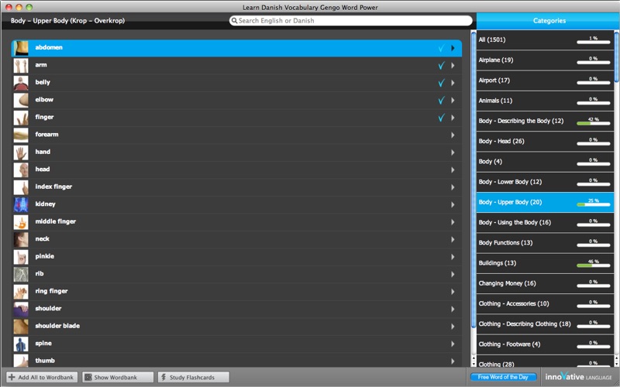This screenshot has width=620, height=387.
Task: Select the hand image icon
Action: [x=21, y=152]
